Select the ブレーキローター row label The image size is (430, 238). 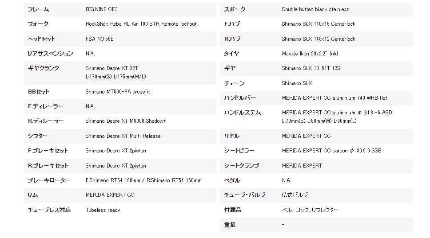coord(49,180)
